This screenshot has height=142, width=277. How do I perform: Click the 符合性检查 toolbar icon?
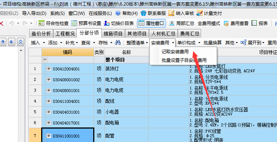41,23
